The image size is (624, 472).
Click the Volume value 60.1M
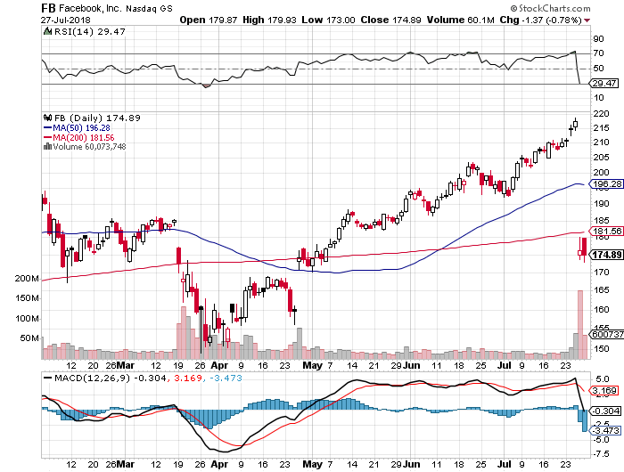[x=480, y=20]
